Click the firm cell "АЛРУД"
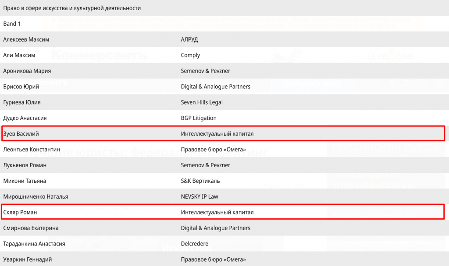 [x=189, y=39]
